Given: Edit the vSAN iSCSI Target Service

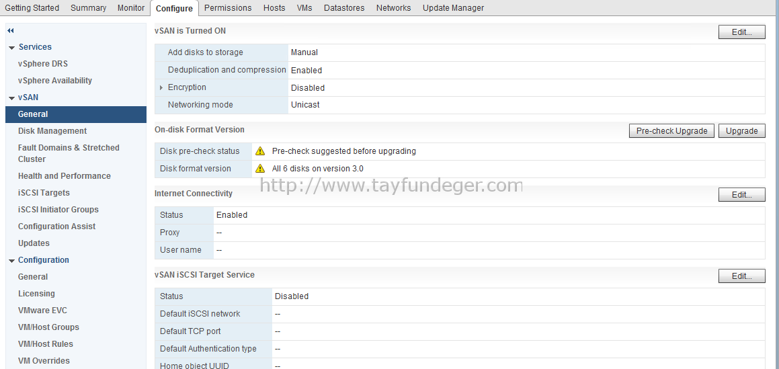Looking at the screenshot, I should [742, 276].
